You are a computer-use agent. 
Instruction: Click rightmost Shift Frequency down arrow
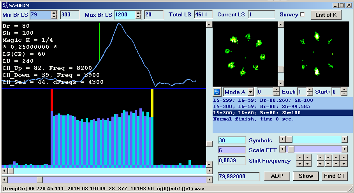[x=344, y=164]
